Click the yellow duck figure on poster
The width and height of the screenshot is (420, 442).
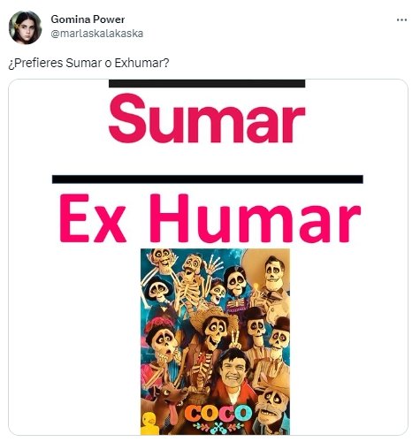click(x=149, y=423)
